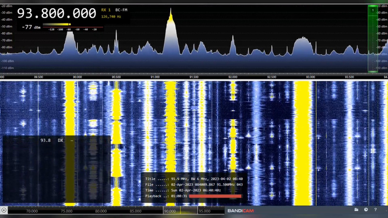Click the -20 mark on signal meter scale
Image resolution: width=388 pixels, height=218 pixels.
(x=94, y=30)
